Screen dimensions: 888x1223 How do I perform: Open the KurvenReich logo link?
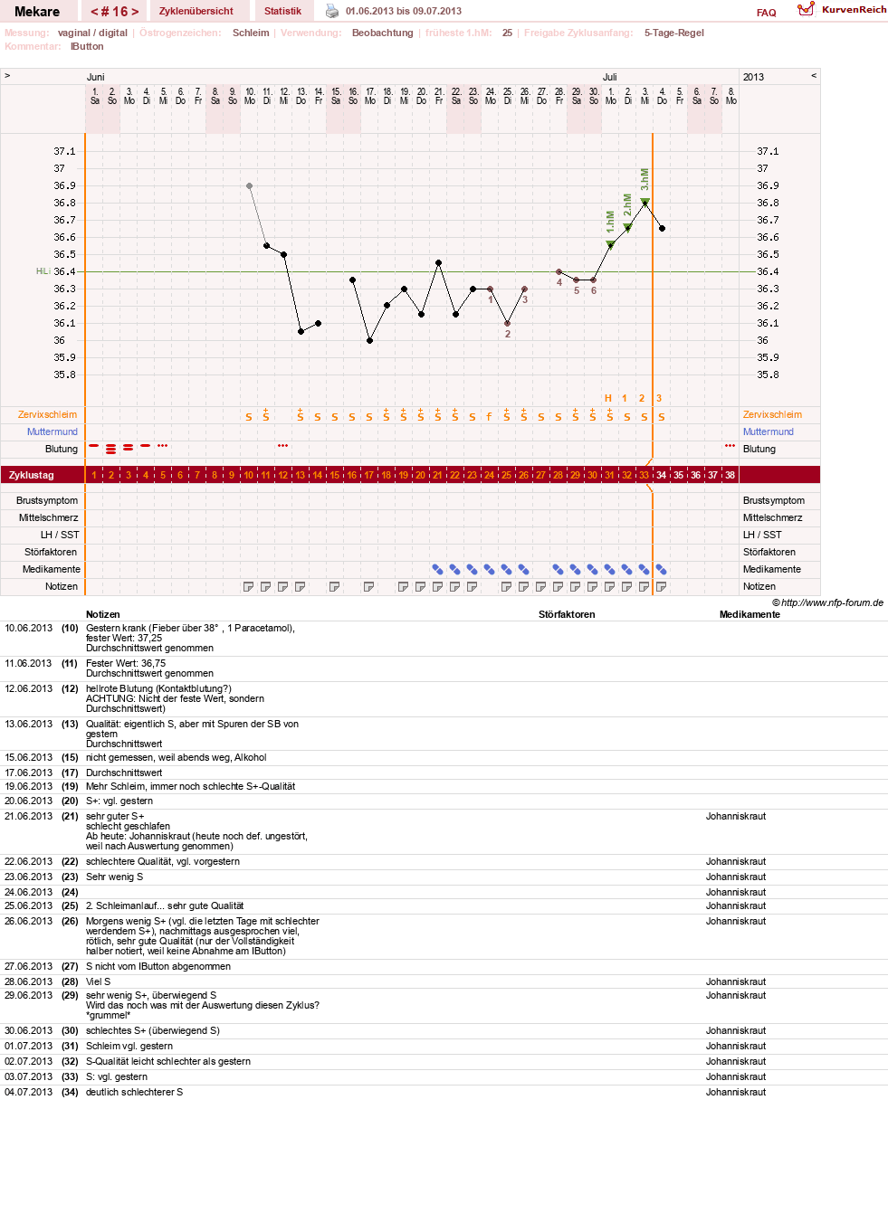coord(842,9)
